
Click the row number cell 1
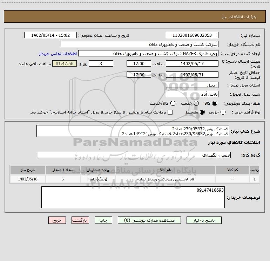[x=255, y=179]
